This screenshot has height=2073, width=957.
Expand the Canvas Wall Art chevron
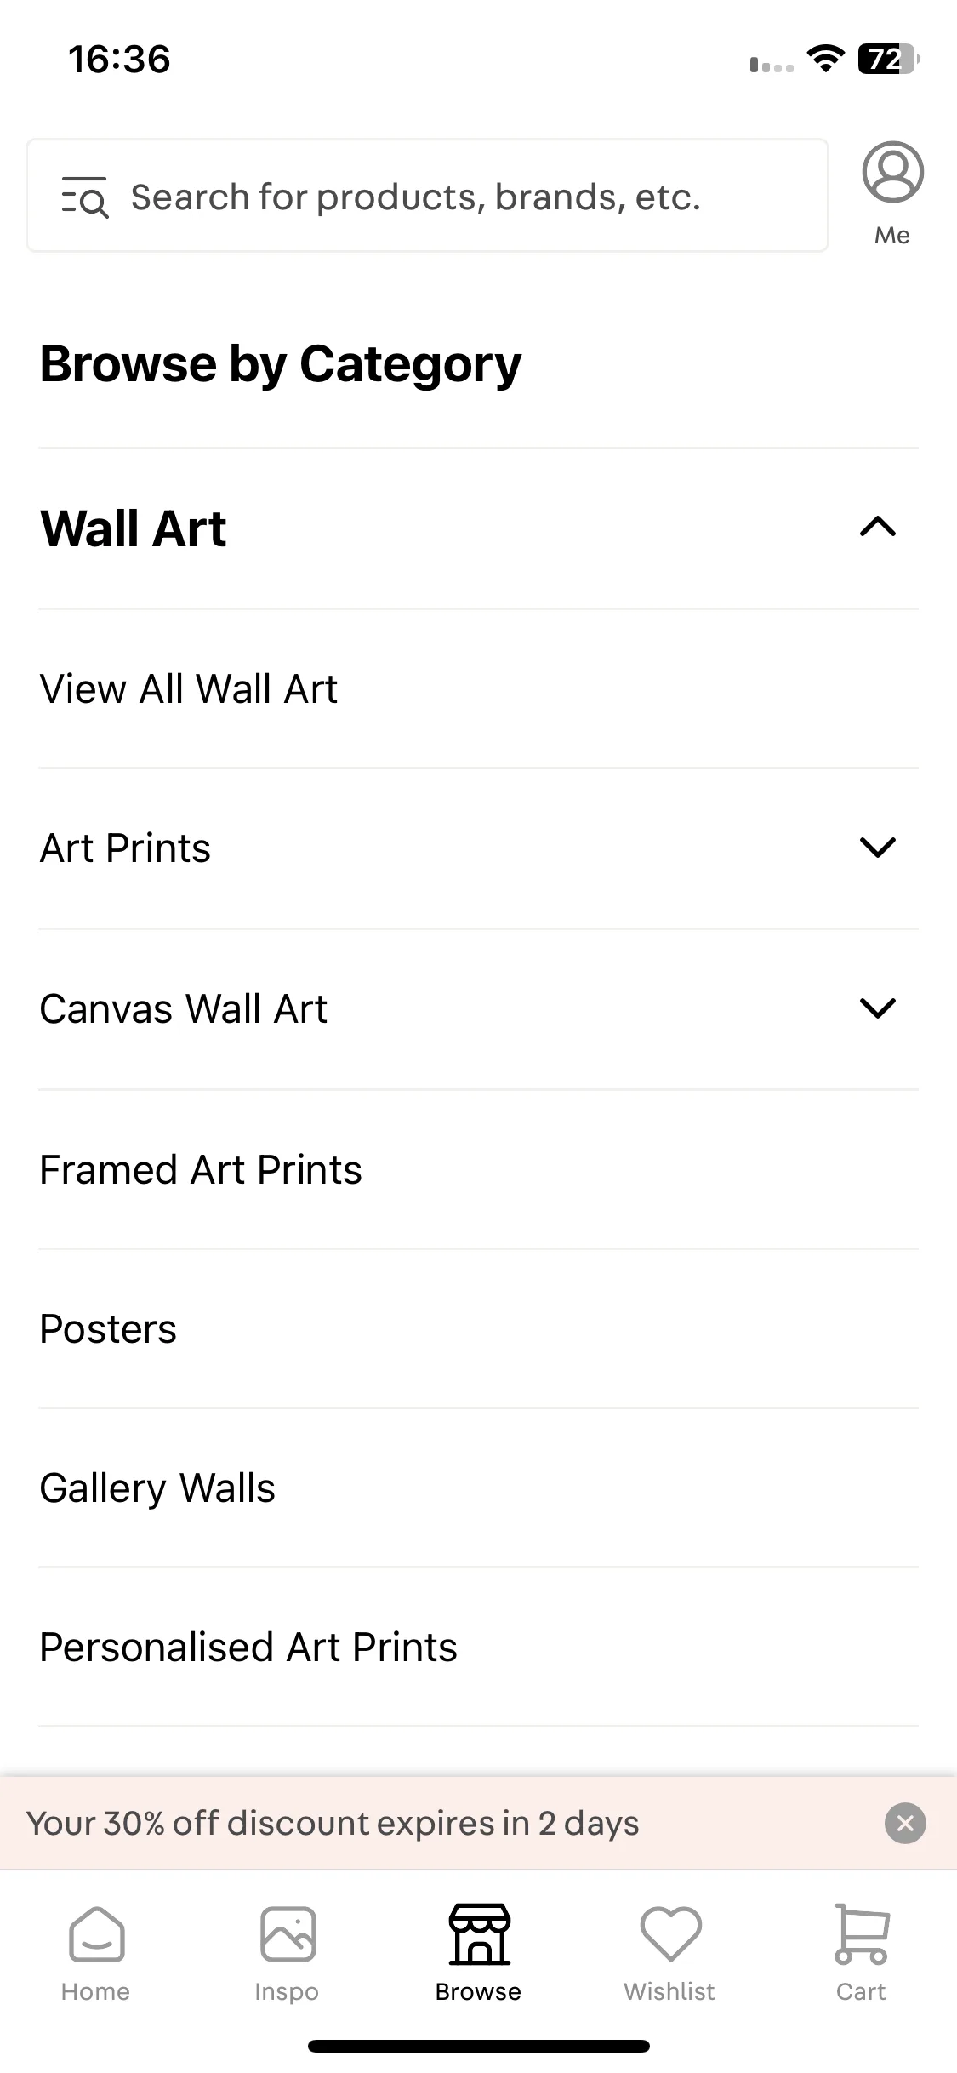(x=878, y=1008)
